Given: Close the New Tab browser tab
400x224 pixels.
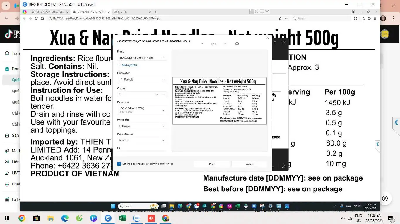Looking at the screenshot, I should [x=150, y=12].
